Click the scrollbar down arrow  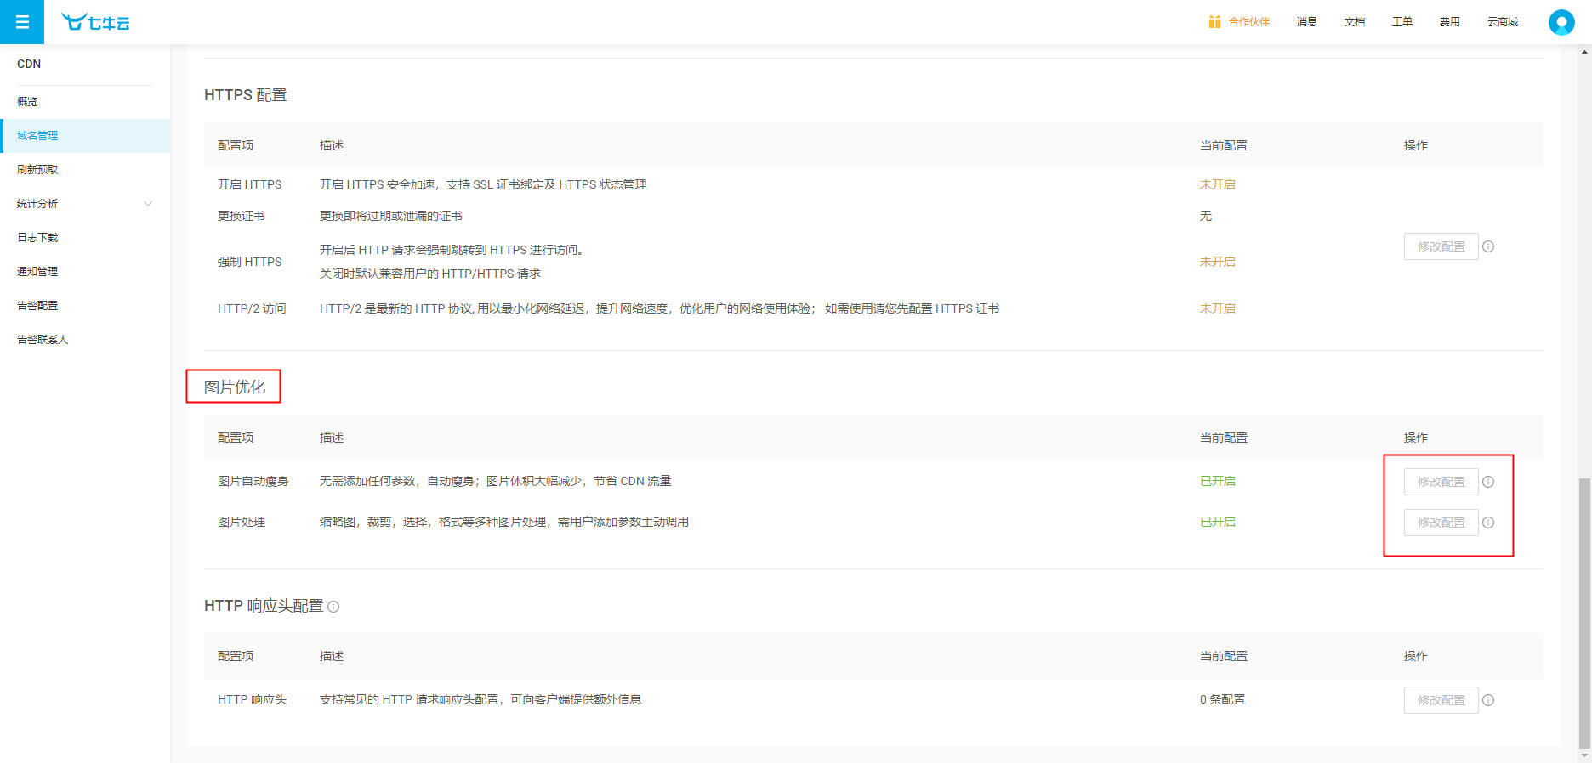(1584, 755)
